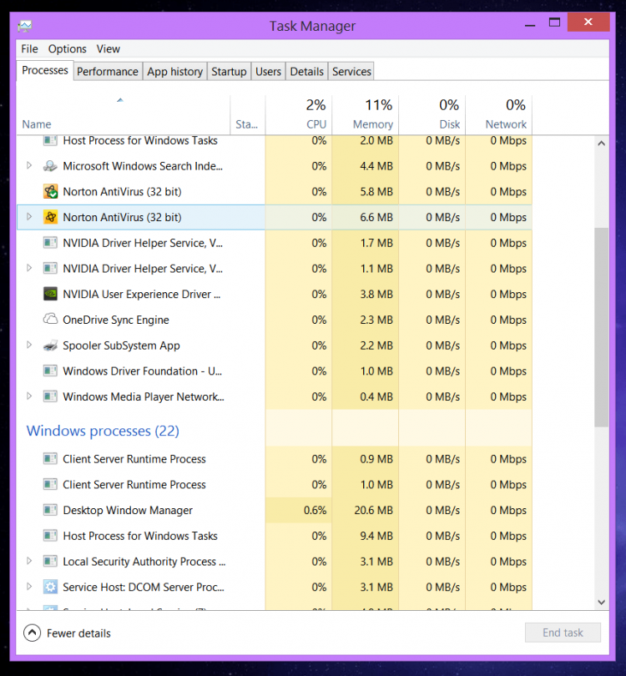
Task: Switch to the Performance tab
Action: (x=108, y=72)
